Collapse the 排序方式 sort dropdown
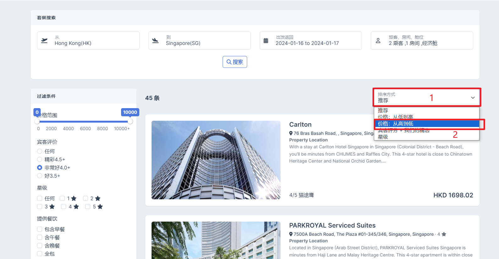The width and height of the screenshot is (499, 259). point(472,98)
